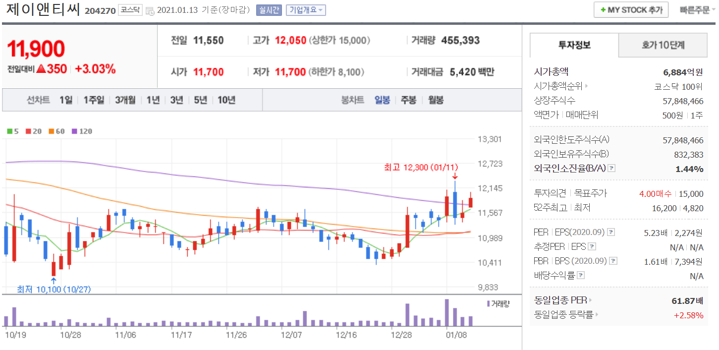Screen dimensions: 719x350
Task: Select the 투자정보 tab
Action: coord(574,45)
